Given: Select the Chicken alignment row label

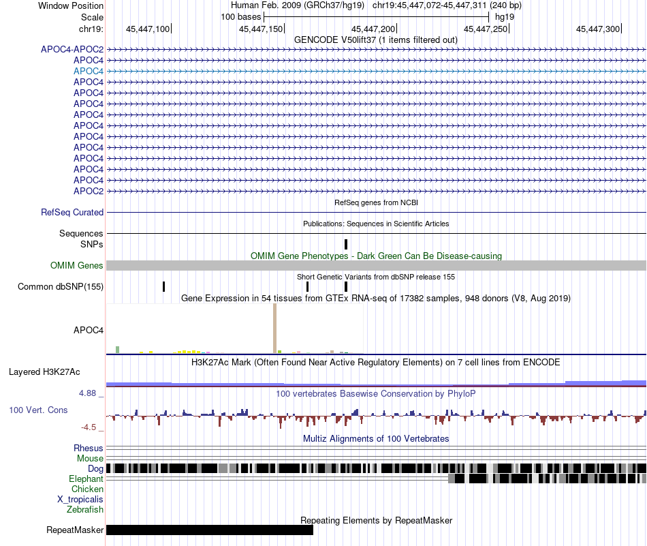Looking at the screenshot, I should [x=87, y=489].
